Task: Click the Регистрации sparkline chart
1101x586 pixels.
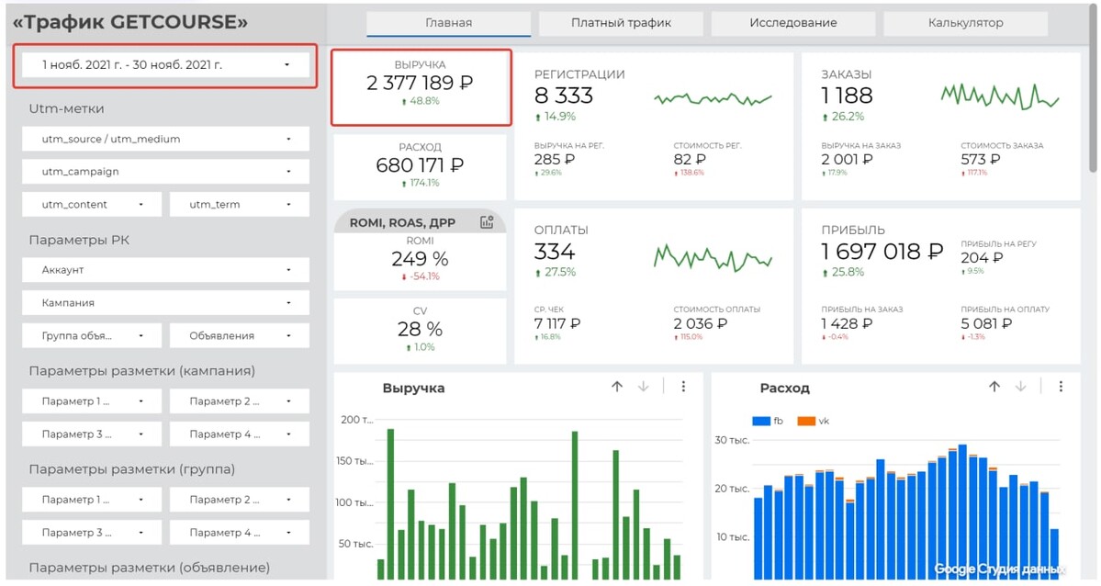Action: 713,98
